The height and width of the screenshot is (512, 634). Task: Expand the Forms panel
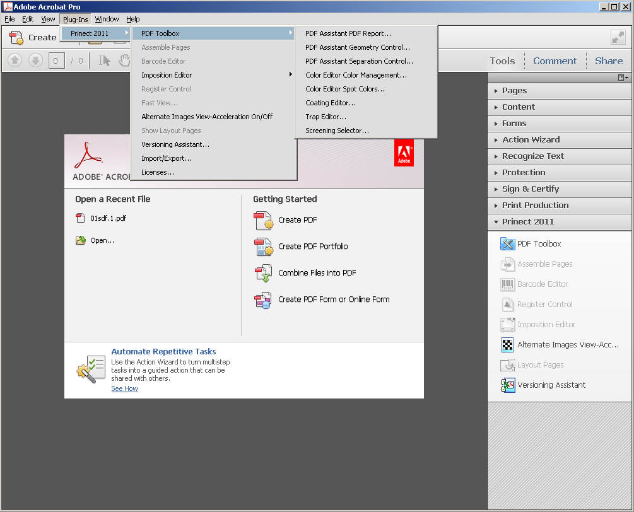(559, 123)
